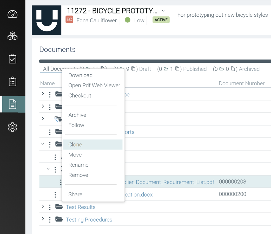The height and width of the screenshot is (234, 271).
Task: Open the project title dropdown arrow
Action: [163, 11]
